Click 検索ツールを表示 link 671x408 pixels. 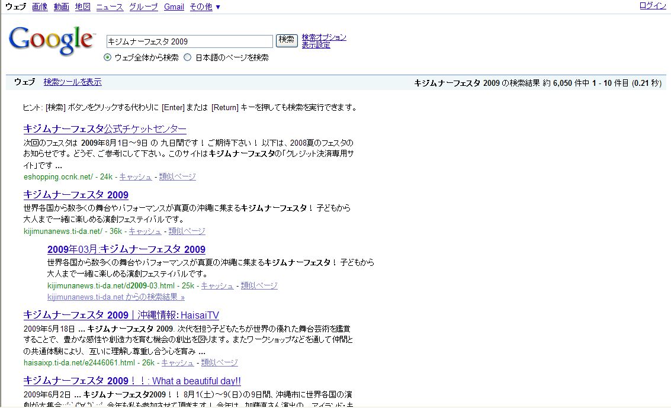click(72, 82)
